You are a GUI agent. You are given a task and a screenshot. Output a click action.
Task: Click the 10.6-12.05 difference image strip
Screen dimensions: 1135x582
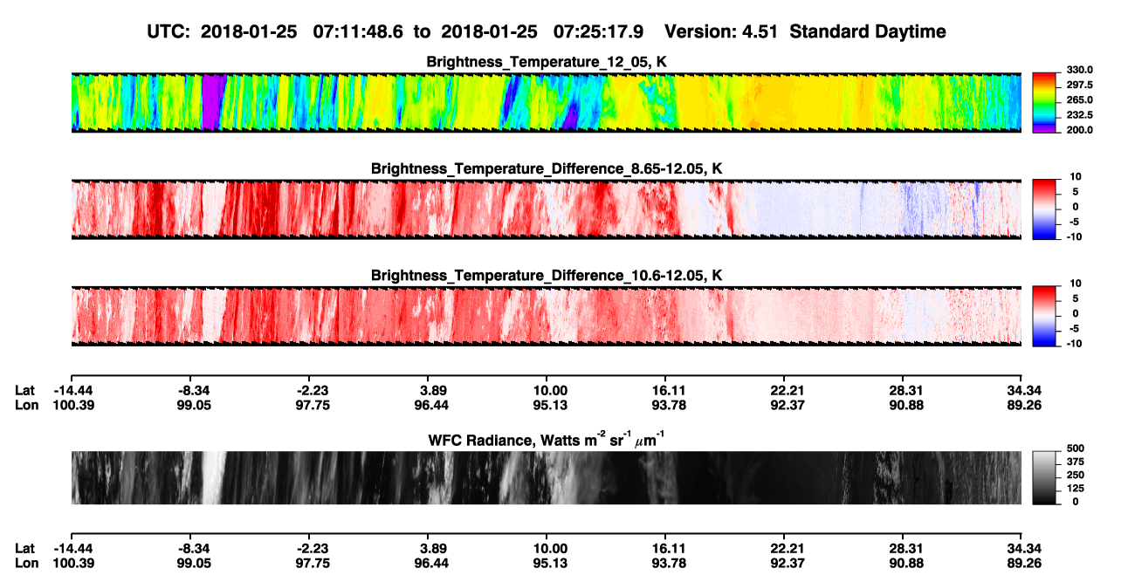tap(546, 316)
